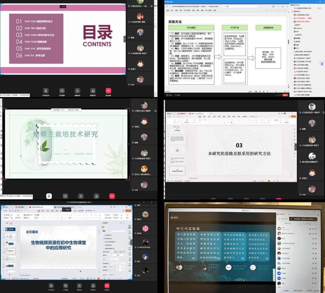This screenshot has width=325, height=293.
Task: Tick the 隐藏背景图形 checkbox
Action: 104,248
